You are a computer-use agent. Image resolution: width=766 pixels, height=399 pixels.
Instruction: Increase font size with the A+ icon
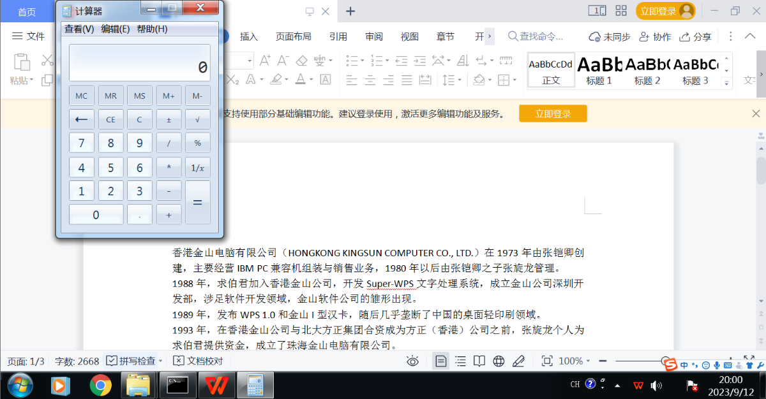265,61
